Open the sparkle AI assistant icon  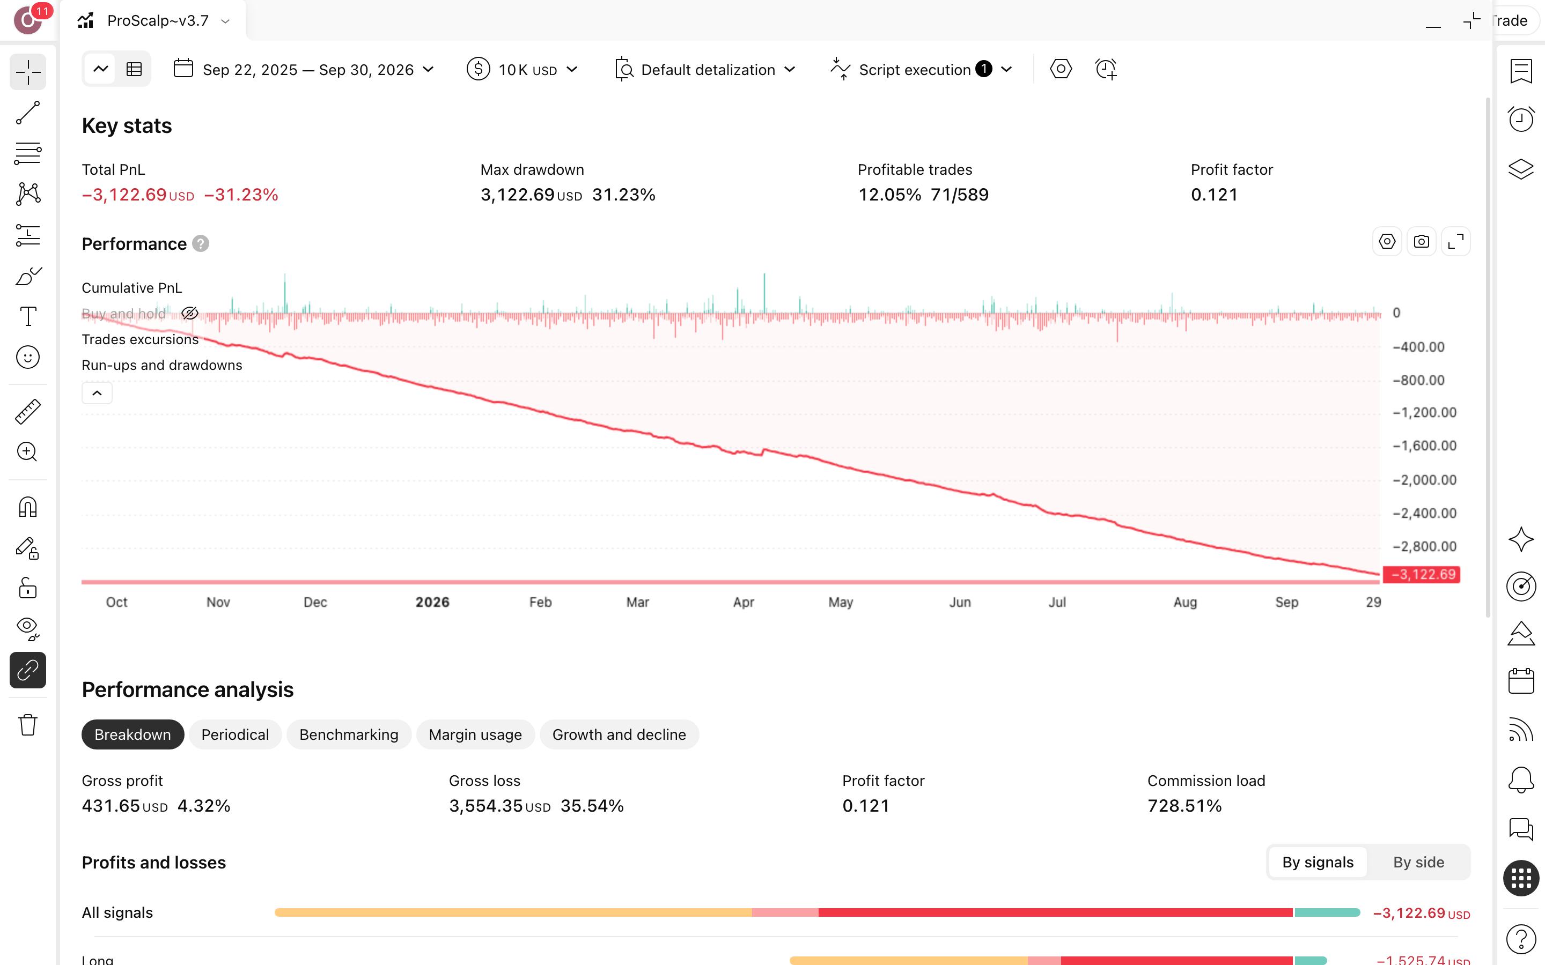point(1521,539)
